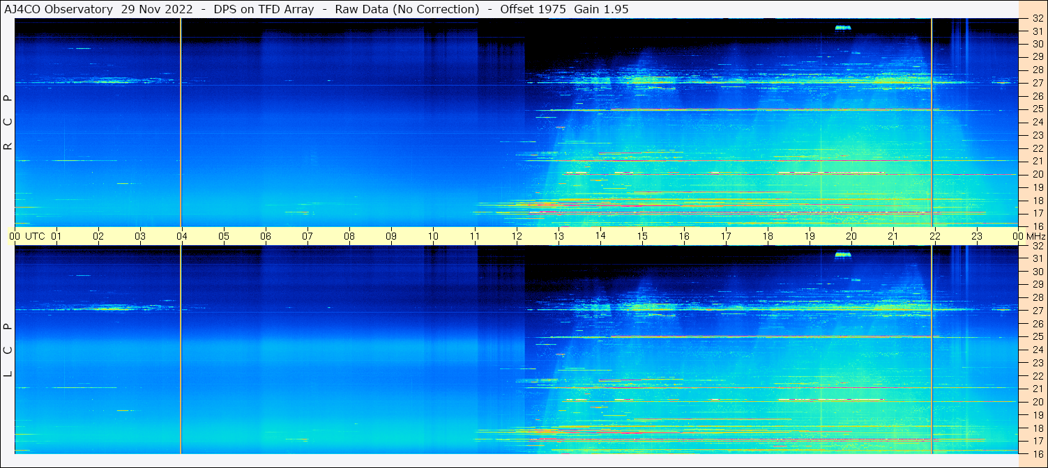The height and width of the screenshot is (468, 1048).
Task: Click the 20 MHz label on lower frequency scale
Action: tap(1038, 402)
